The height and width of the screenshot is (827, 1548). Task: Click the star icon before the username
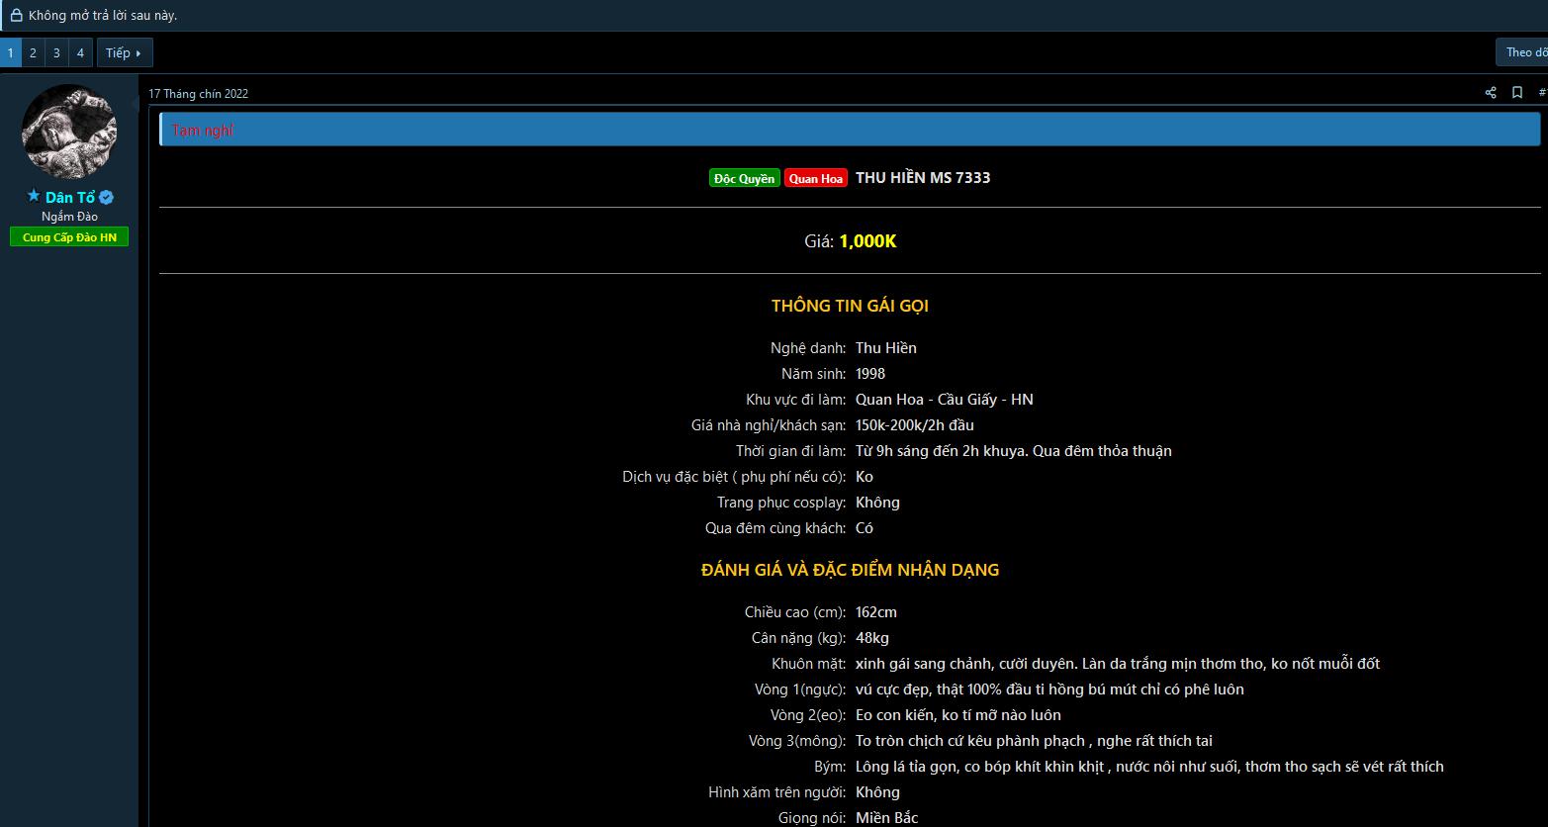pos(34,197)
